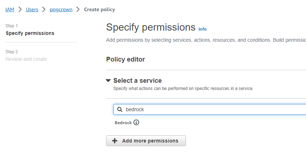The height and width of the screenshot is (158, 306).
Task: Click the breadcrumb chevron before Create policy
Action: [x=78, y=10]
